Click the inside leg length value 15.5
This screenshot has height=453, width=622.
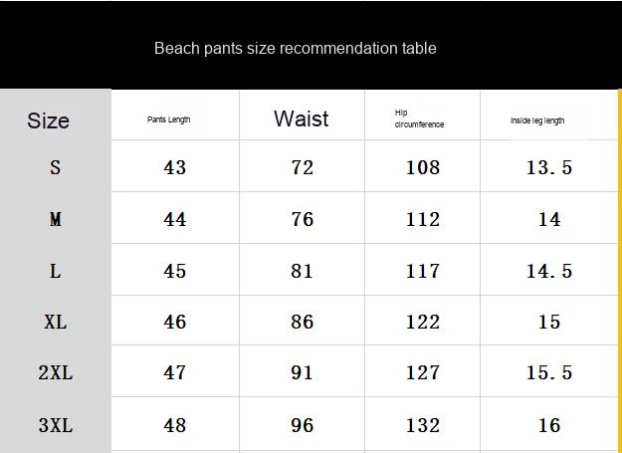coord(549,373)
